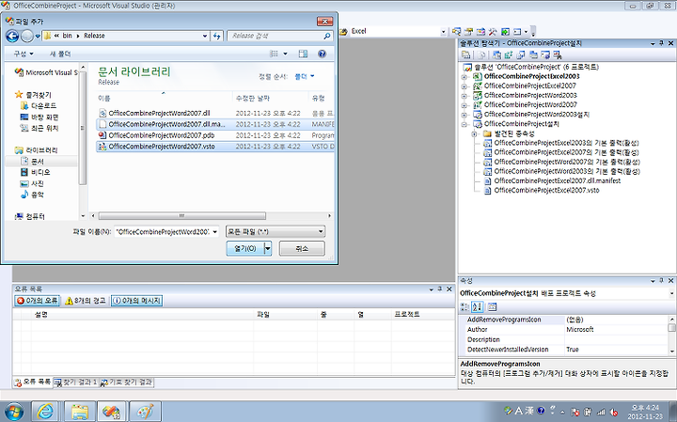Open help in the file dialog
The image size is (677, 422).
pos(322,54)
